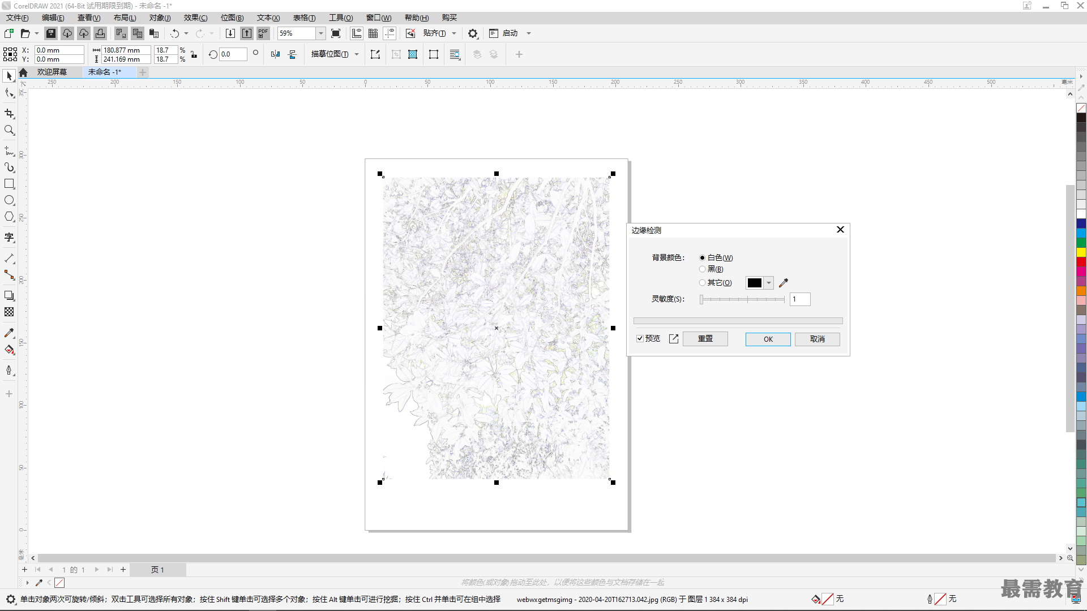Open the 位图(B) menu
Image resolution: width=1087 pixels, height=611 pixels.
tap(232, 18)
